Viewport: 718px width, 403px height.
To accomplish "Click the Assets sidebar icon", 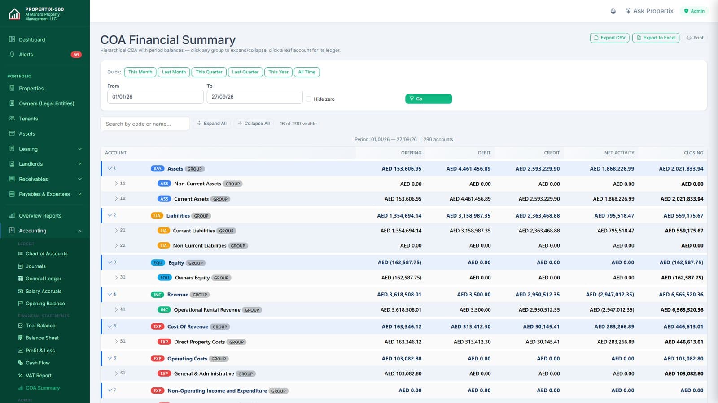I will [x=12, y=133].
